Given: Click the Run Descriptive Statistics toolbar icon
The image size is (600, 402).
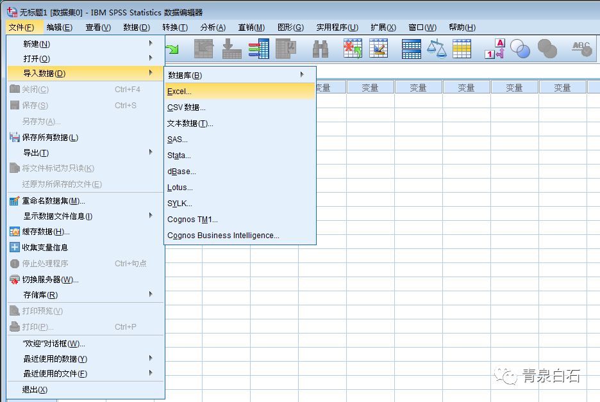Looking at the screenshot, I should coord(287,49).
